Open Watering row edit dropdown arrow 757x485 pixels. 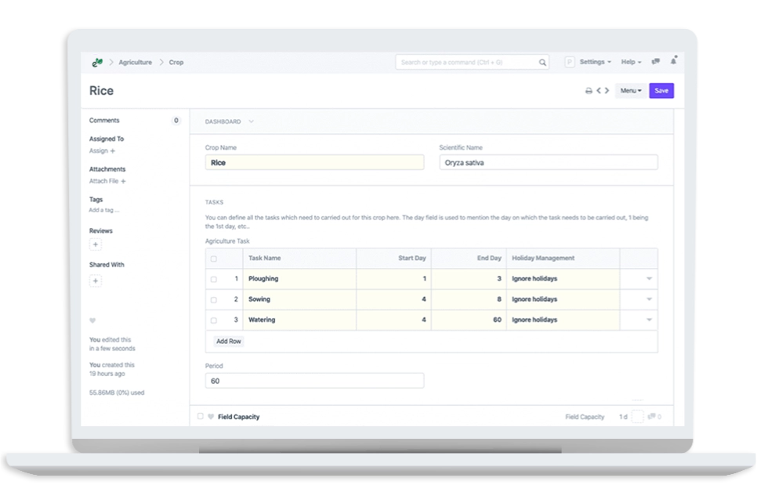click(650, 320)
